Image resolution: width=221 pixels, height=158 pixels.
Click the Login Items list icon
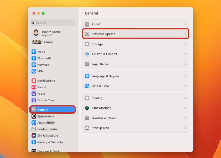click(x=87, y=64)
